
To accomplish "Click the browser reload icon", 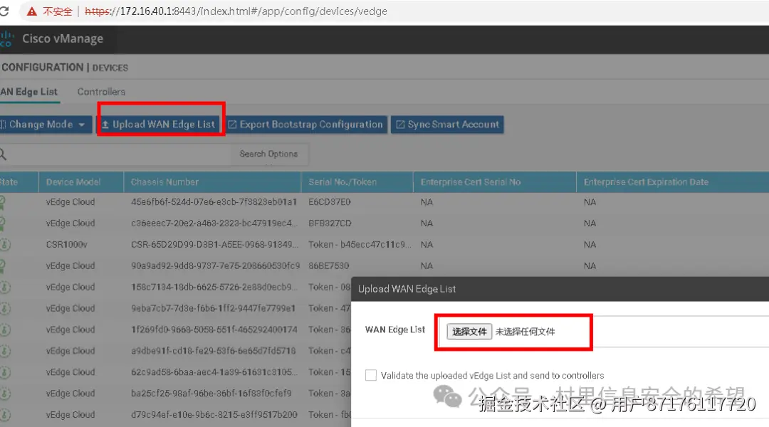I will (x=4, y=11).
